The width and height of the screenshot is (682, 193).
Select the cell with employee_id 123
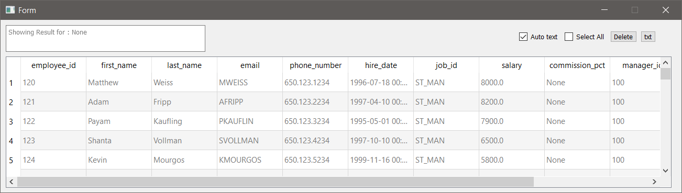[x=53, y=141]
